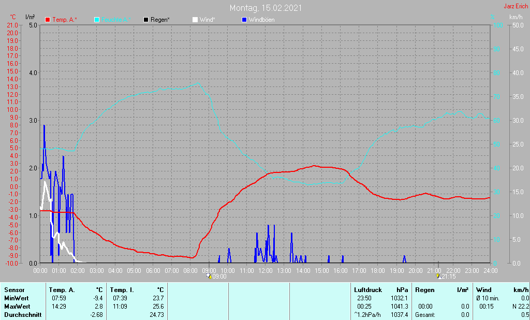
Task: Click the '-9.4' minimum temperature value
Action: (x=97, y=298)
